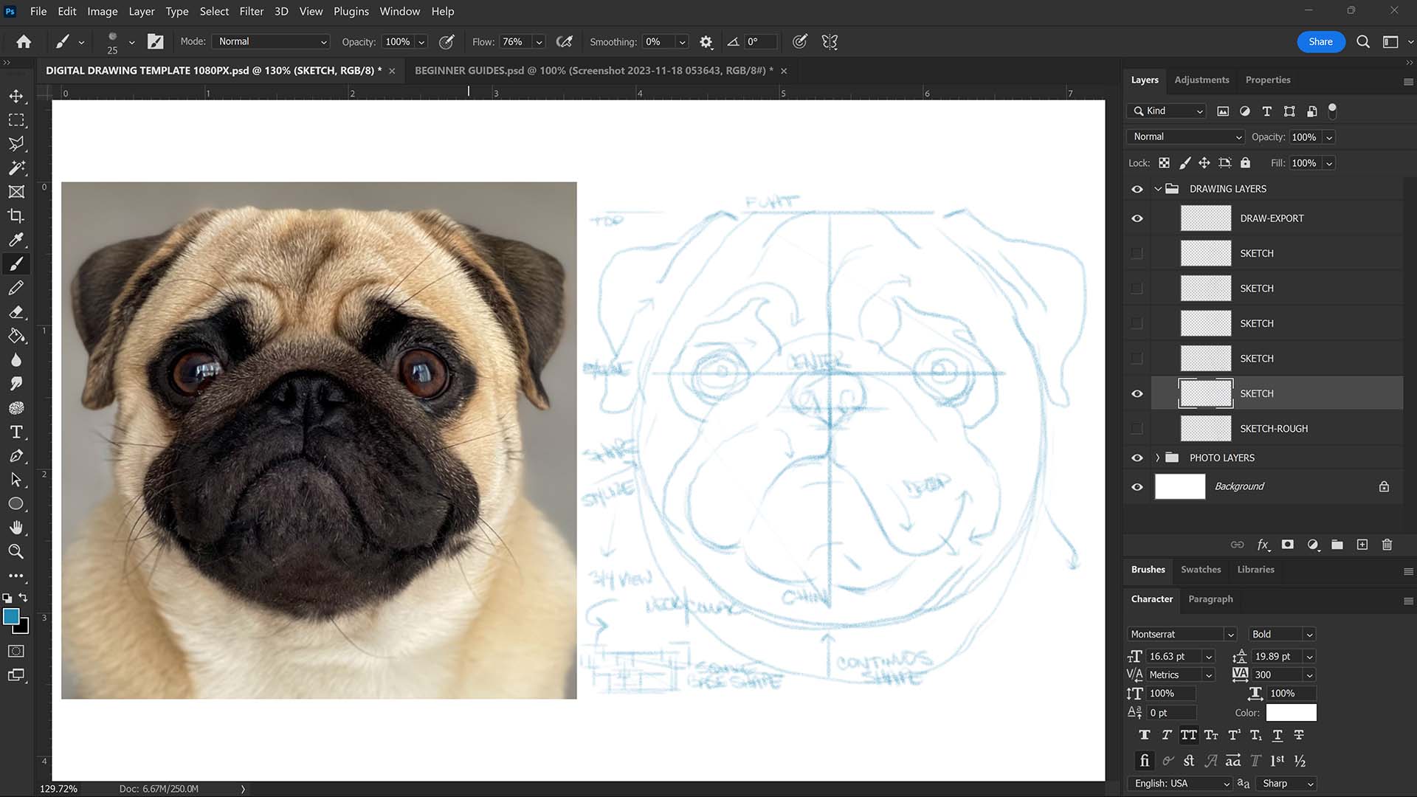Viewport: 1417px width, 797px height.
Task: Open the Flow dropdown arrow
Action: (539, 42)
